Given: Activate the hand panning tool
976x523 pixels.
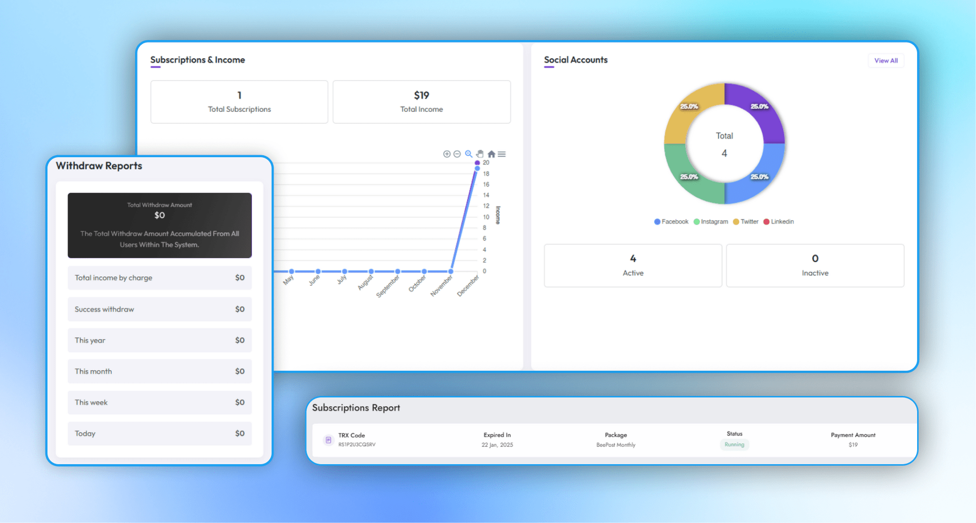Looking at the screenshot, I should 480,154.
